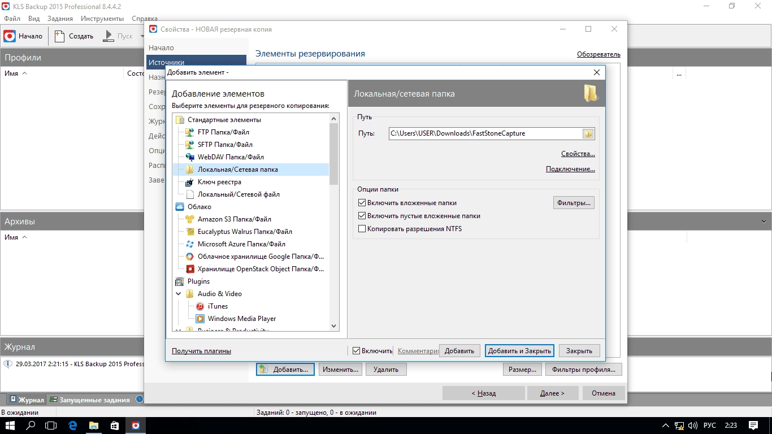
Task: Click the Google cloud storage icon
Action: (190, 257)
